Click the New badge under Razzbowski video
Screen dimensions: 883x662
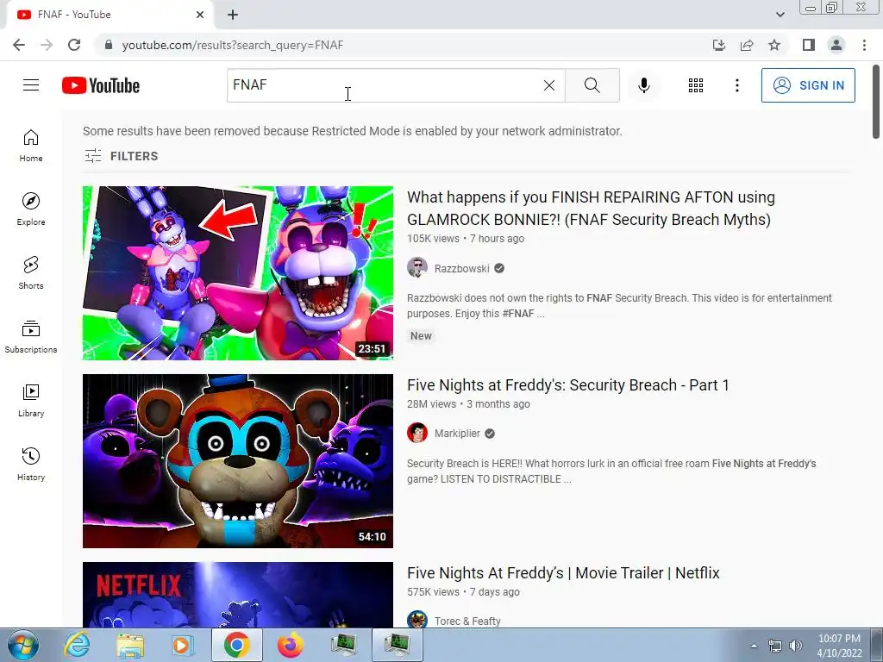421,336
